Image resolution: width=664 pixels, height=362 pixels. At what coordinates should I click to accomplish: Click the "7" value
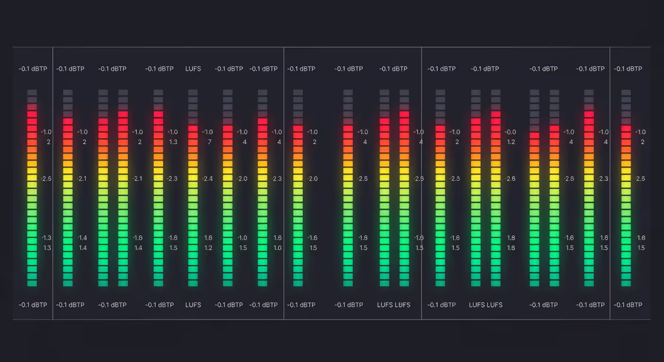tap(209, 142)
